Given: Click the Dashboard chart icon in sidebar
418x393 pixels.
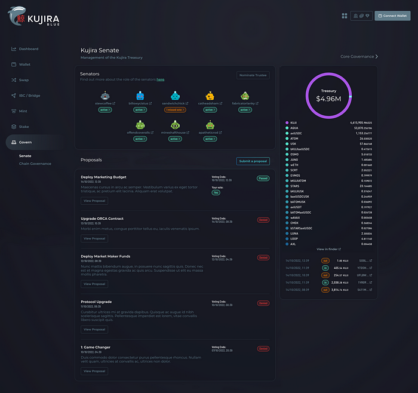Looking at the screenshot, I should tap(14, 49).
